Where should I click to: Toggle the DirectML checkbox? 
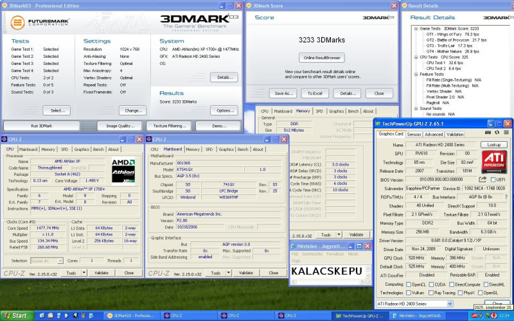coord(486,284)
